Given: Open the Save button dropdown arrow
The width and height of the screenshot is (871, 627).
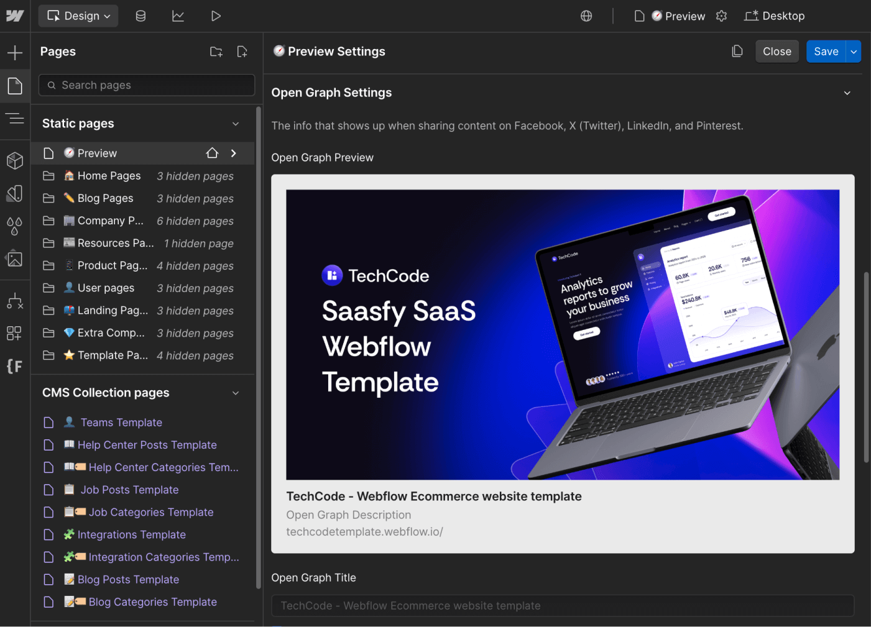Looking at the screenshot, I should 854,52.
